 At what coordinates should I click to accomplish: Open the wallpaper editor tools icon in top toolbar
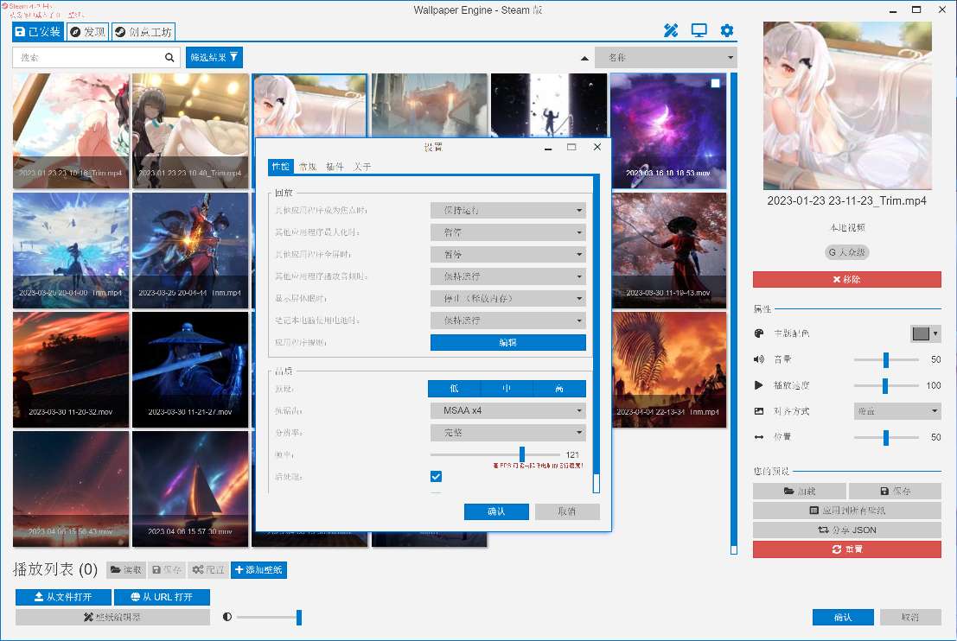coord(671,30)
